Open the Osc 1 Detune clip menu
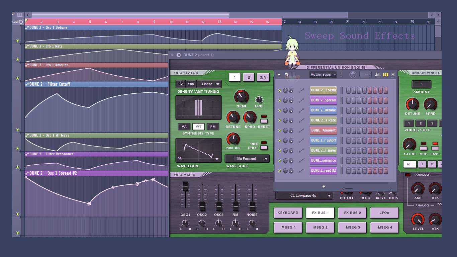The height and width of the screenshot is (257, 457). 27,27
